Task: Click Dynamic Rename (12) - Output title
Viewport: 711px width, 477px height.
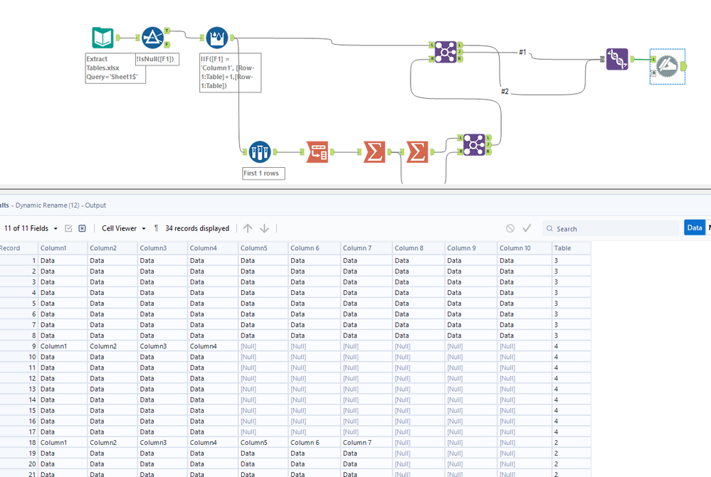Action: click(x=60, y=205)
